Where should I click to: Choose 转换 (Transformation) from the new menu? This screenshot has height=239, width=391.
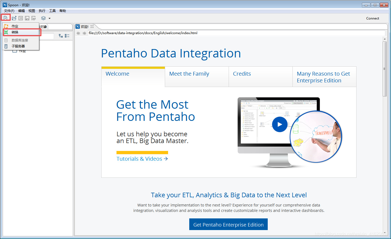pos(21,32)
